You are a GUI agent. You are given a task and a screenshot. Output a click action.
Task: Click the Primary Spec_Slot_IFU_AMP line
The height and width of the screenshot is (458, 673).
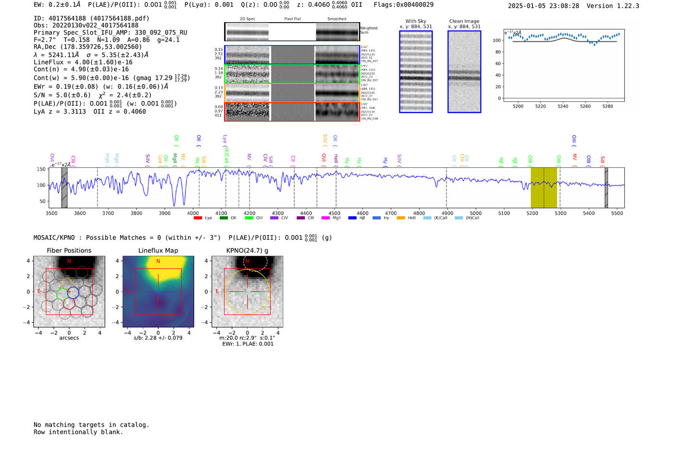[x=111, y=33]
